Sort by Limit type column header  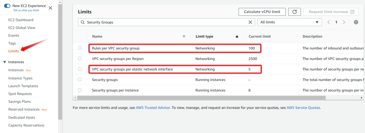pos(204,36)
